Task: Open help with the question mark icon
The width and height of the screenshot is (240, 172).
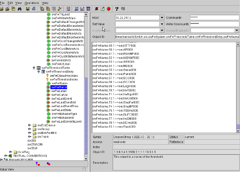Action: click(x=117, y=9)
